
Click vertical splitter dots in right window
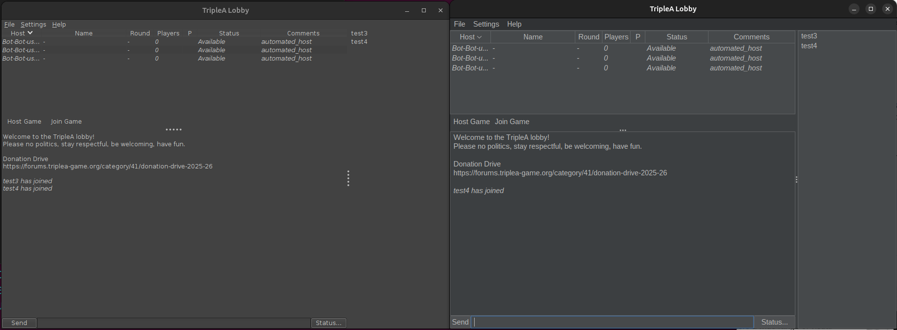(x=796, y=180)
